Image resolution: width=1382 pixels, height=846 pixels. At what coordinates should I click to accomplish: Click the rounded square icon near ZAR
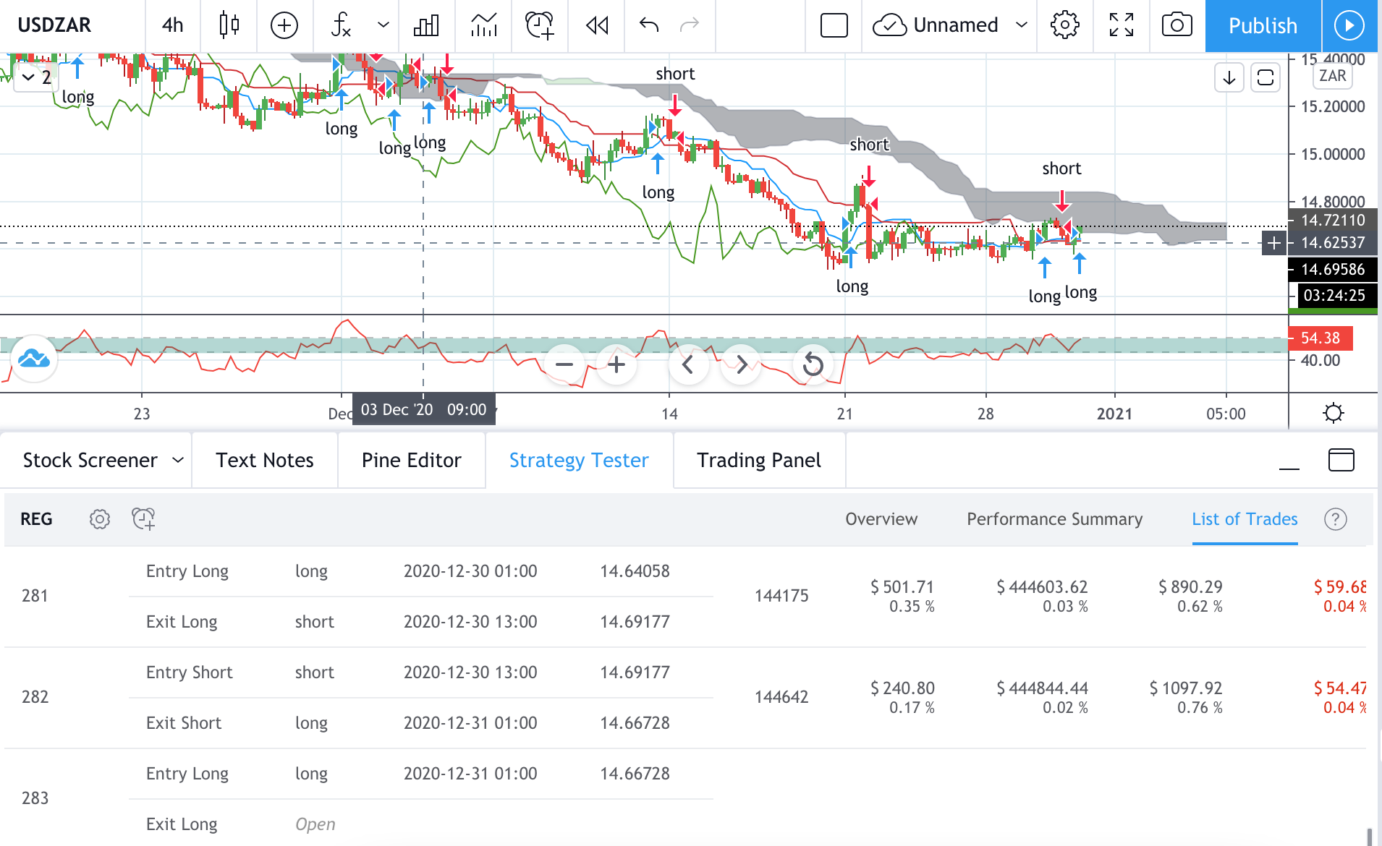[x=1266, y=77]
